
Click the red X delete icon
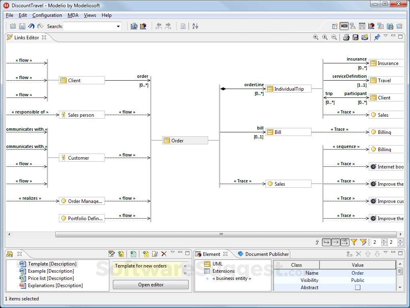(x=164, y=254)
